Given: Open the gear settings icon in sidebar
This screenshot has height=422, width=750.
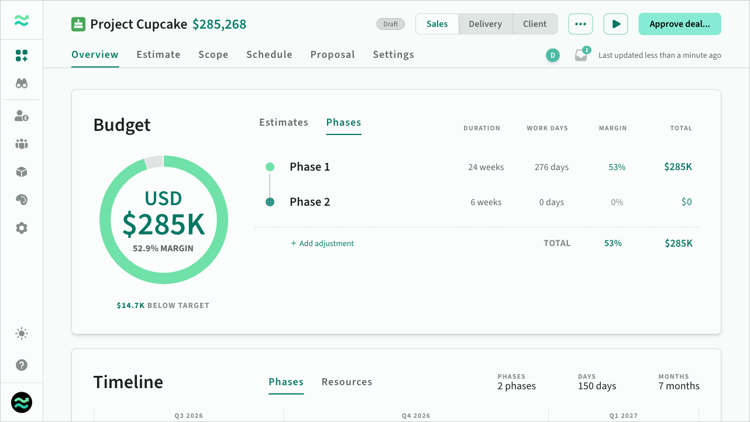Looking at the screenshot, I should coord(22,228).
